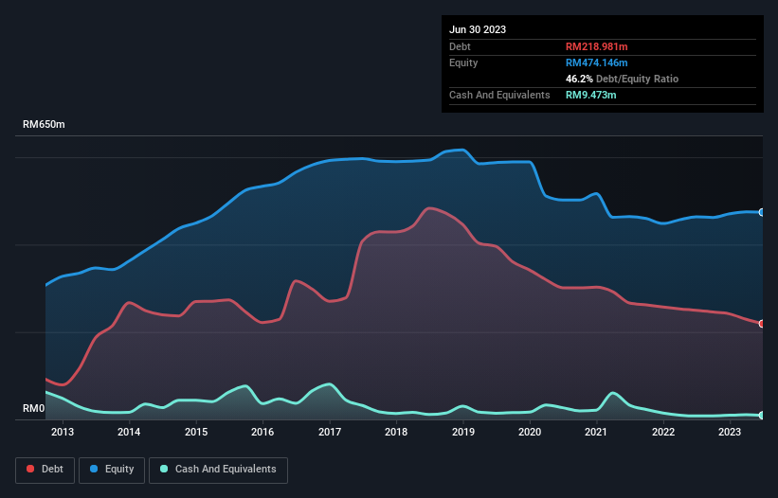778x498 pixels.
Task: Toggle Cash And Equivalents legend button
Action: [x=218, y=471]
